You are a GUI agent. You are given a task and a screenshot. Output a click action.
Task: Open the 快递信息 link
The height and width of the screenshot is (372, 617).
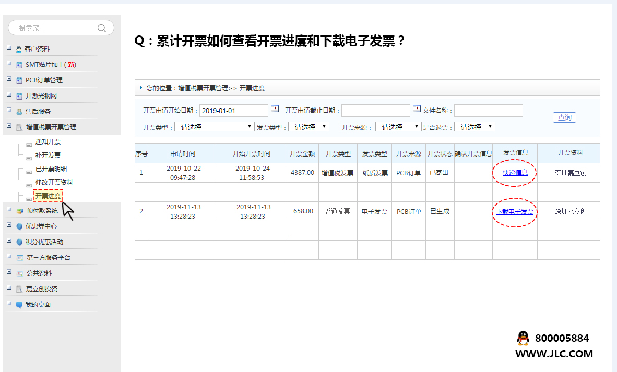pyautogui.click(x=515, y=173)
